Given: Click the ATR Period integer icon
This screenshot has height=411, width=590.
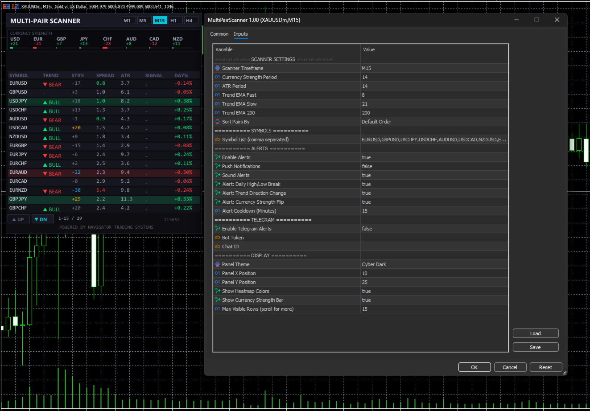Looking at the screenshot, I should click(218, 86).
